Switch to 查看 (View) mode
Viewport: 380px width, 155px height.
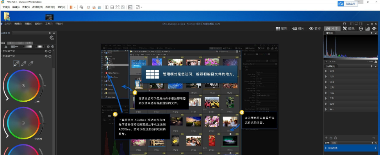pyautogui.click(x=315, y=28)
